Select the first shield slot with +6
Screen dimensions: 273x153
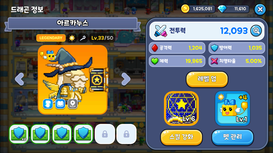pyautogui.click(x=19, y=134)
